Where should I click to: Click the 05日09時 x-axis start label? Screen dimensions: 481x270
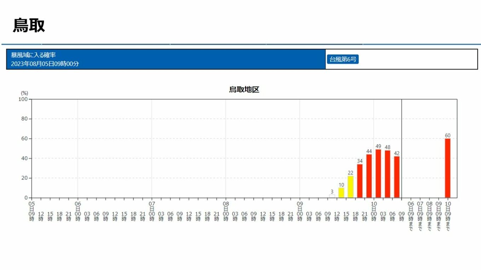(x=31, y=211)
